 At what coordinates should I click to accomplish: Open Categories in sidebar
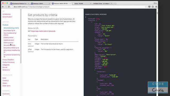[6, 65]
